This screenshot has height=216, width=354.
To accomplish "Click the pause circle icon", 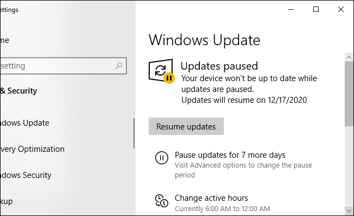I will [162, 158].
